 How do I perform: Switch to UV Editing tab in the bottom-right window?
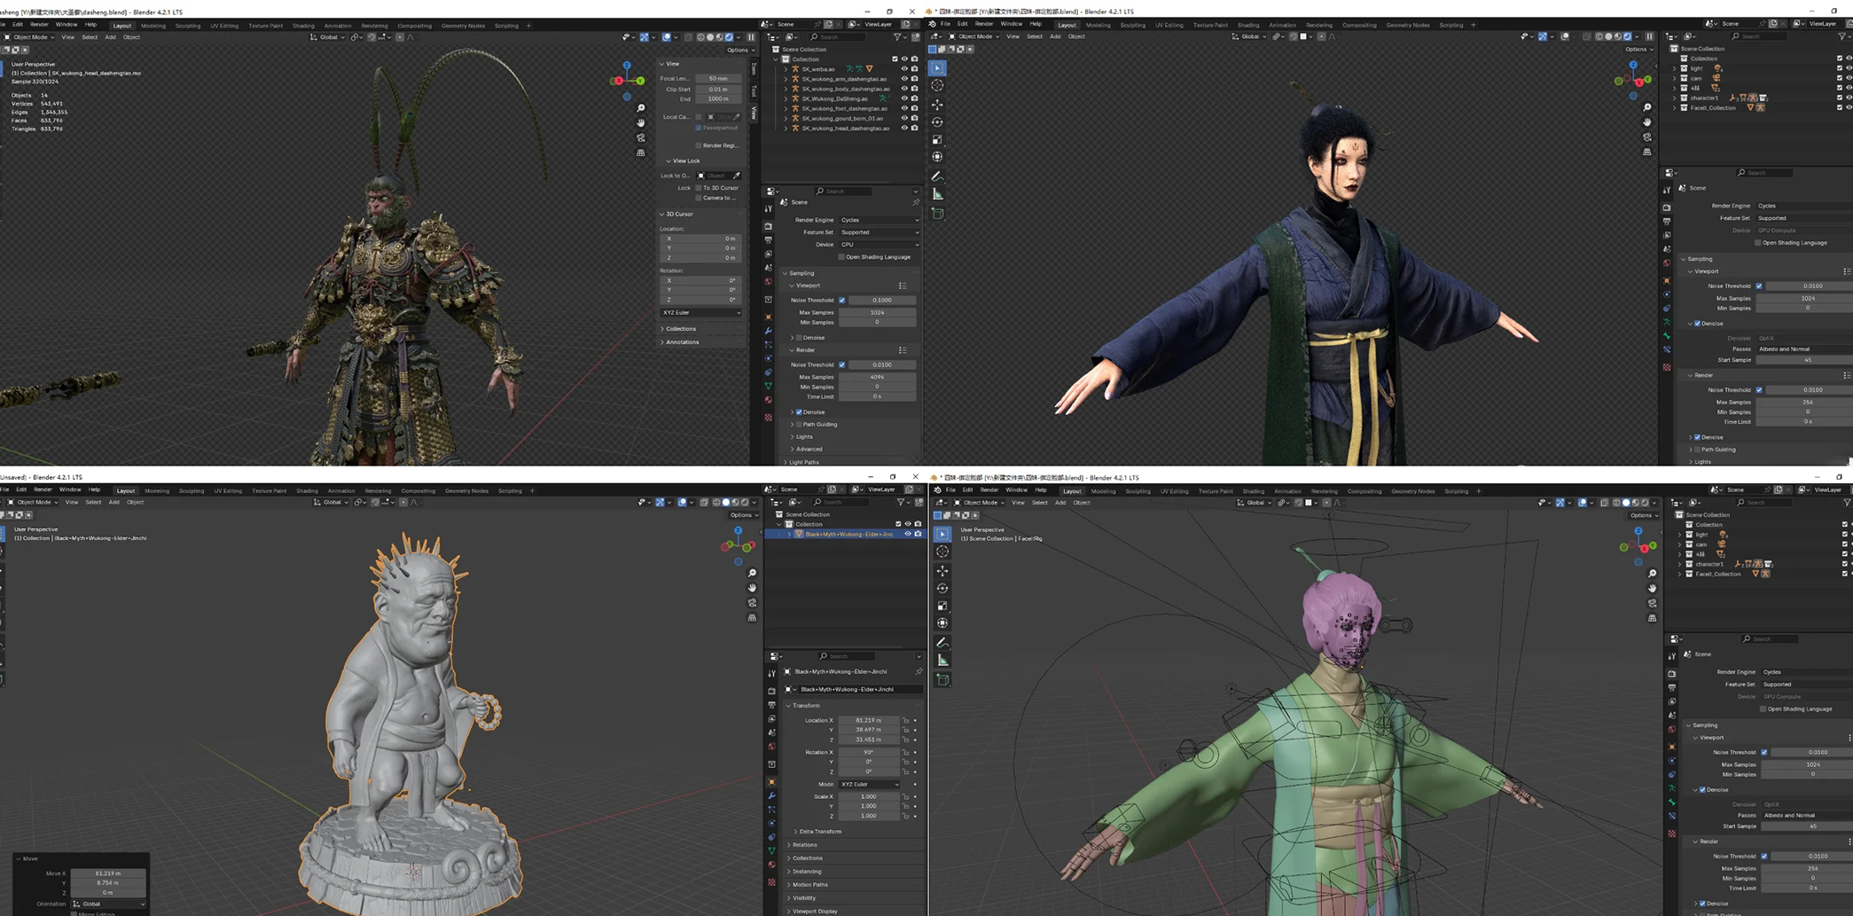point(1174,491)
